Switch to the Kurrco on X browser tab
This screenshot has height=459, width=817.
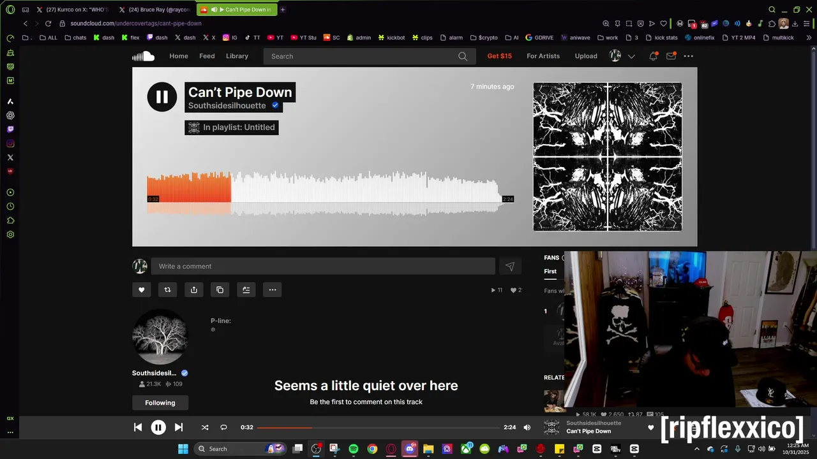pyautogui.click(x=73, y=10)
